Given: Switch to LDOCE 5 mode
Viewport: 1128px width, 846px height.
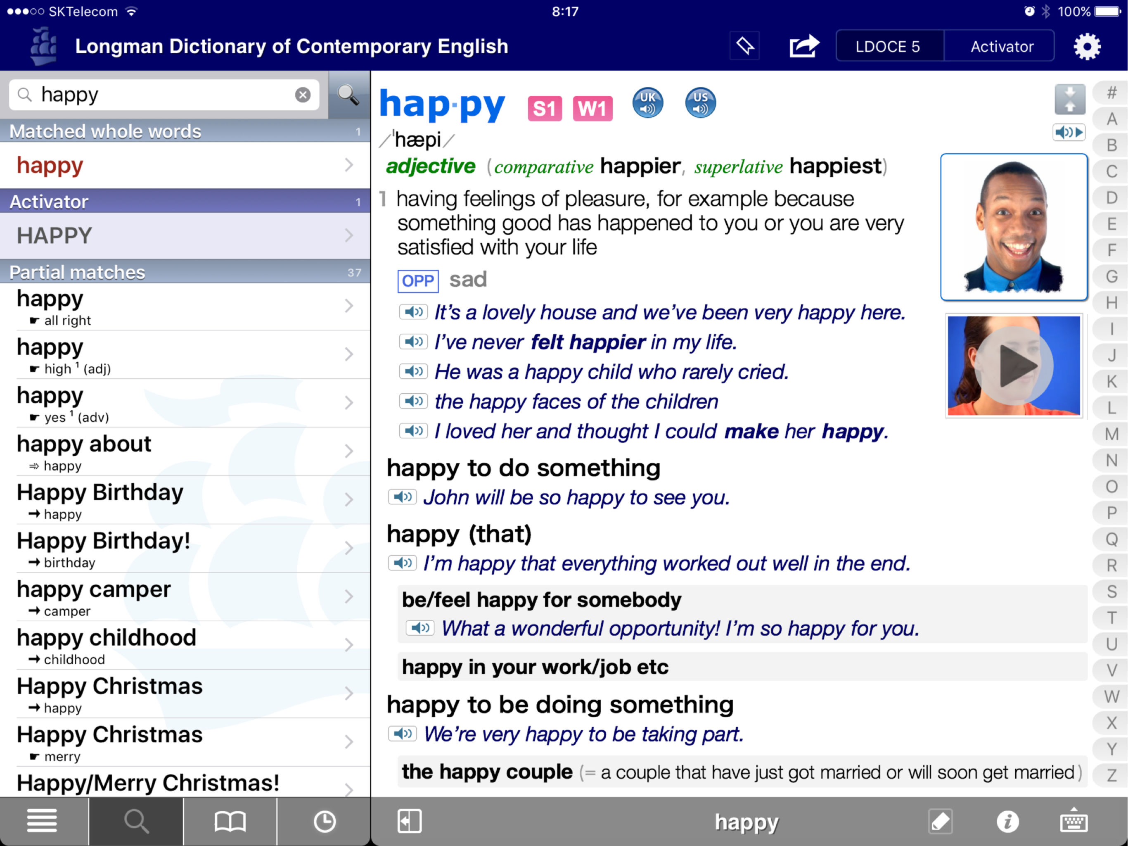Looking at the screenshot, I should [x=888, y=46].
